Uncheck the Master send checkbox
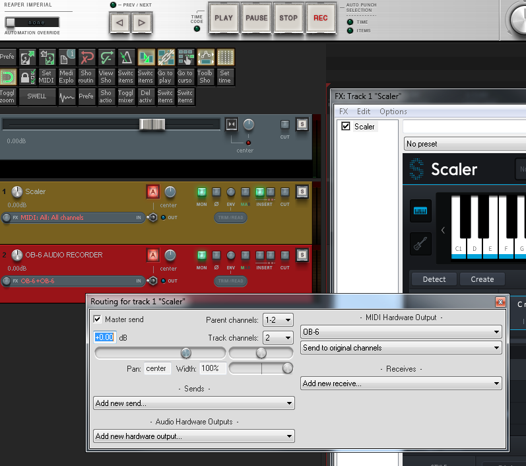 97,319
